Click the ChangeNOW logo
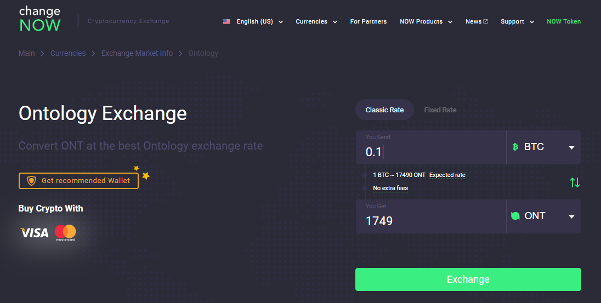The height and width of the screenshot is (303, 601). click(40, 19)
